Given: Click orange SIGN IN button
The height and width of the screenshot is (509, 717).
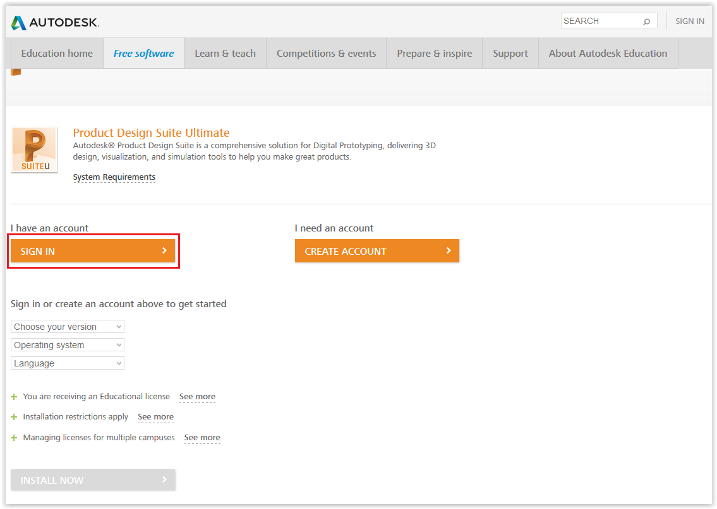Looking at the screenshot, I should point(93,250).
